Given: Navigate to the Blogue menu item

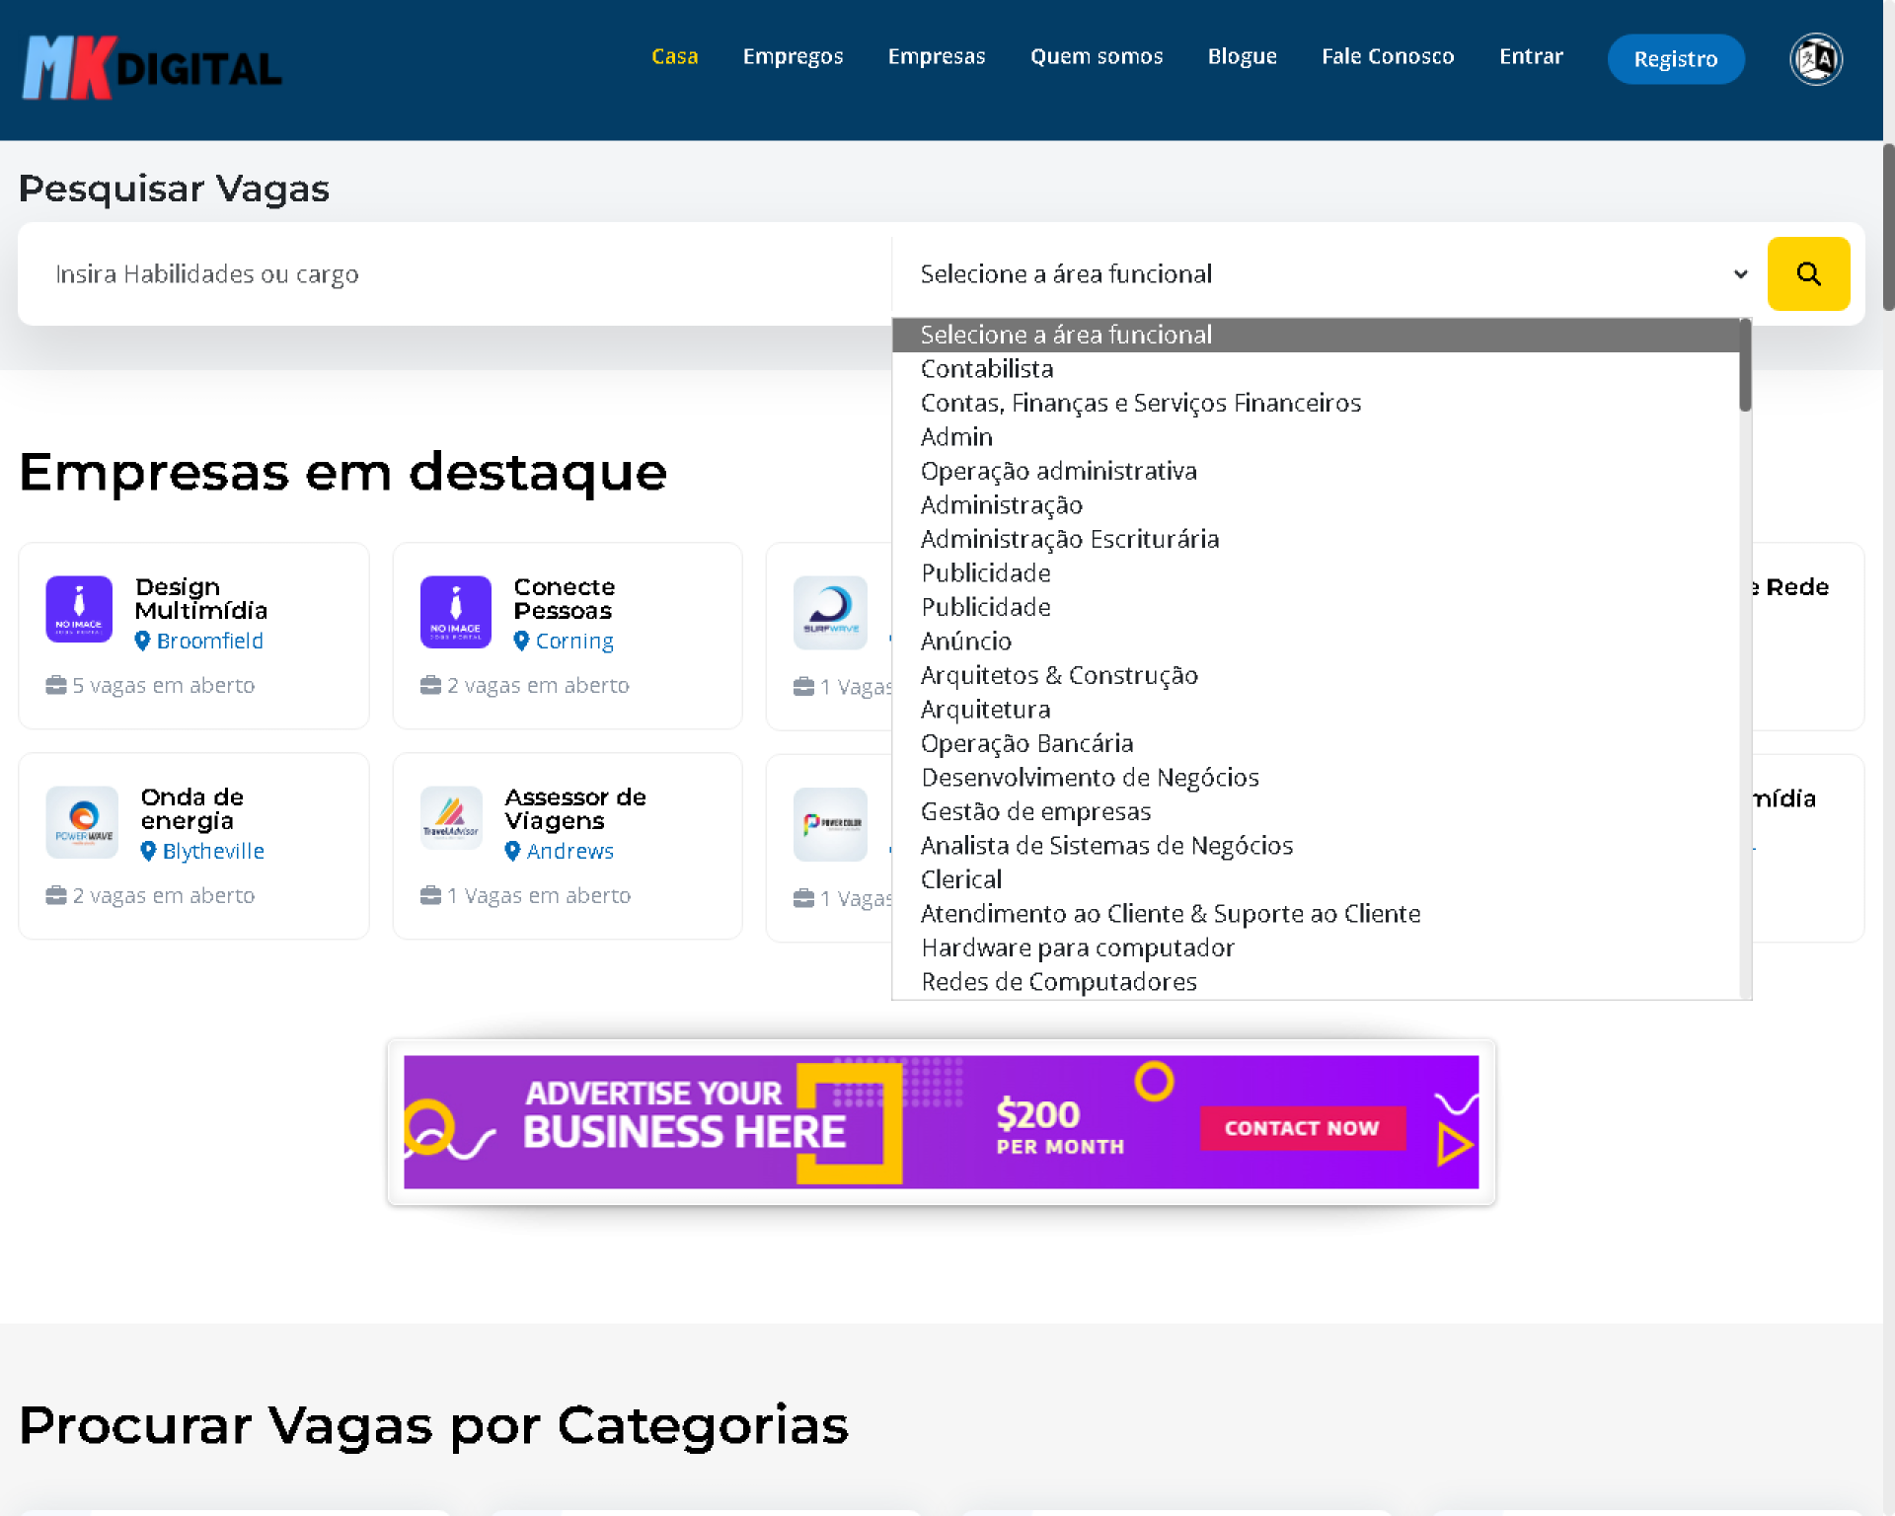Looking at the screenshot, I should pos(1242,56).
